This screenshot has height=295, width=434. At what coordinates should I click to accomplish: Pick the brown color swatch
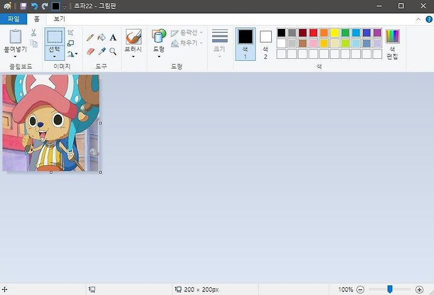303,43
